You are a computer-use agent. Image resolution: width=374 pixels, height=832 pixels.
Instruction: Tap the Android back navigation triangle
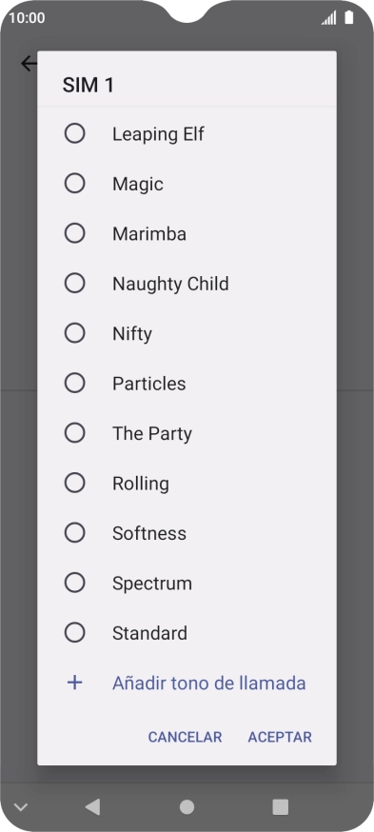click(93, 806)
